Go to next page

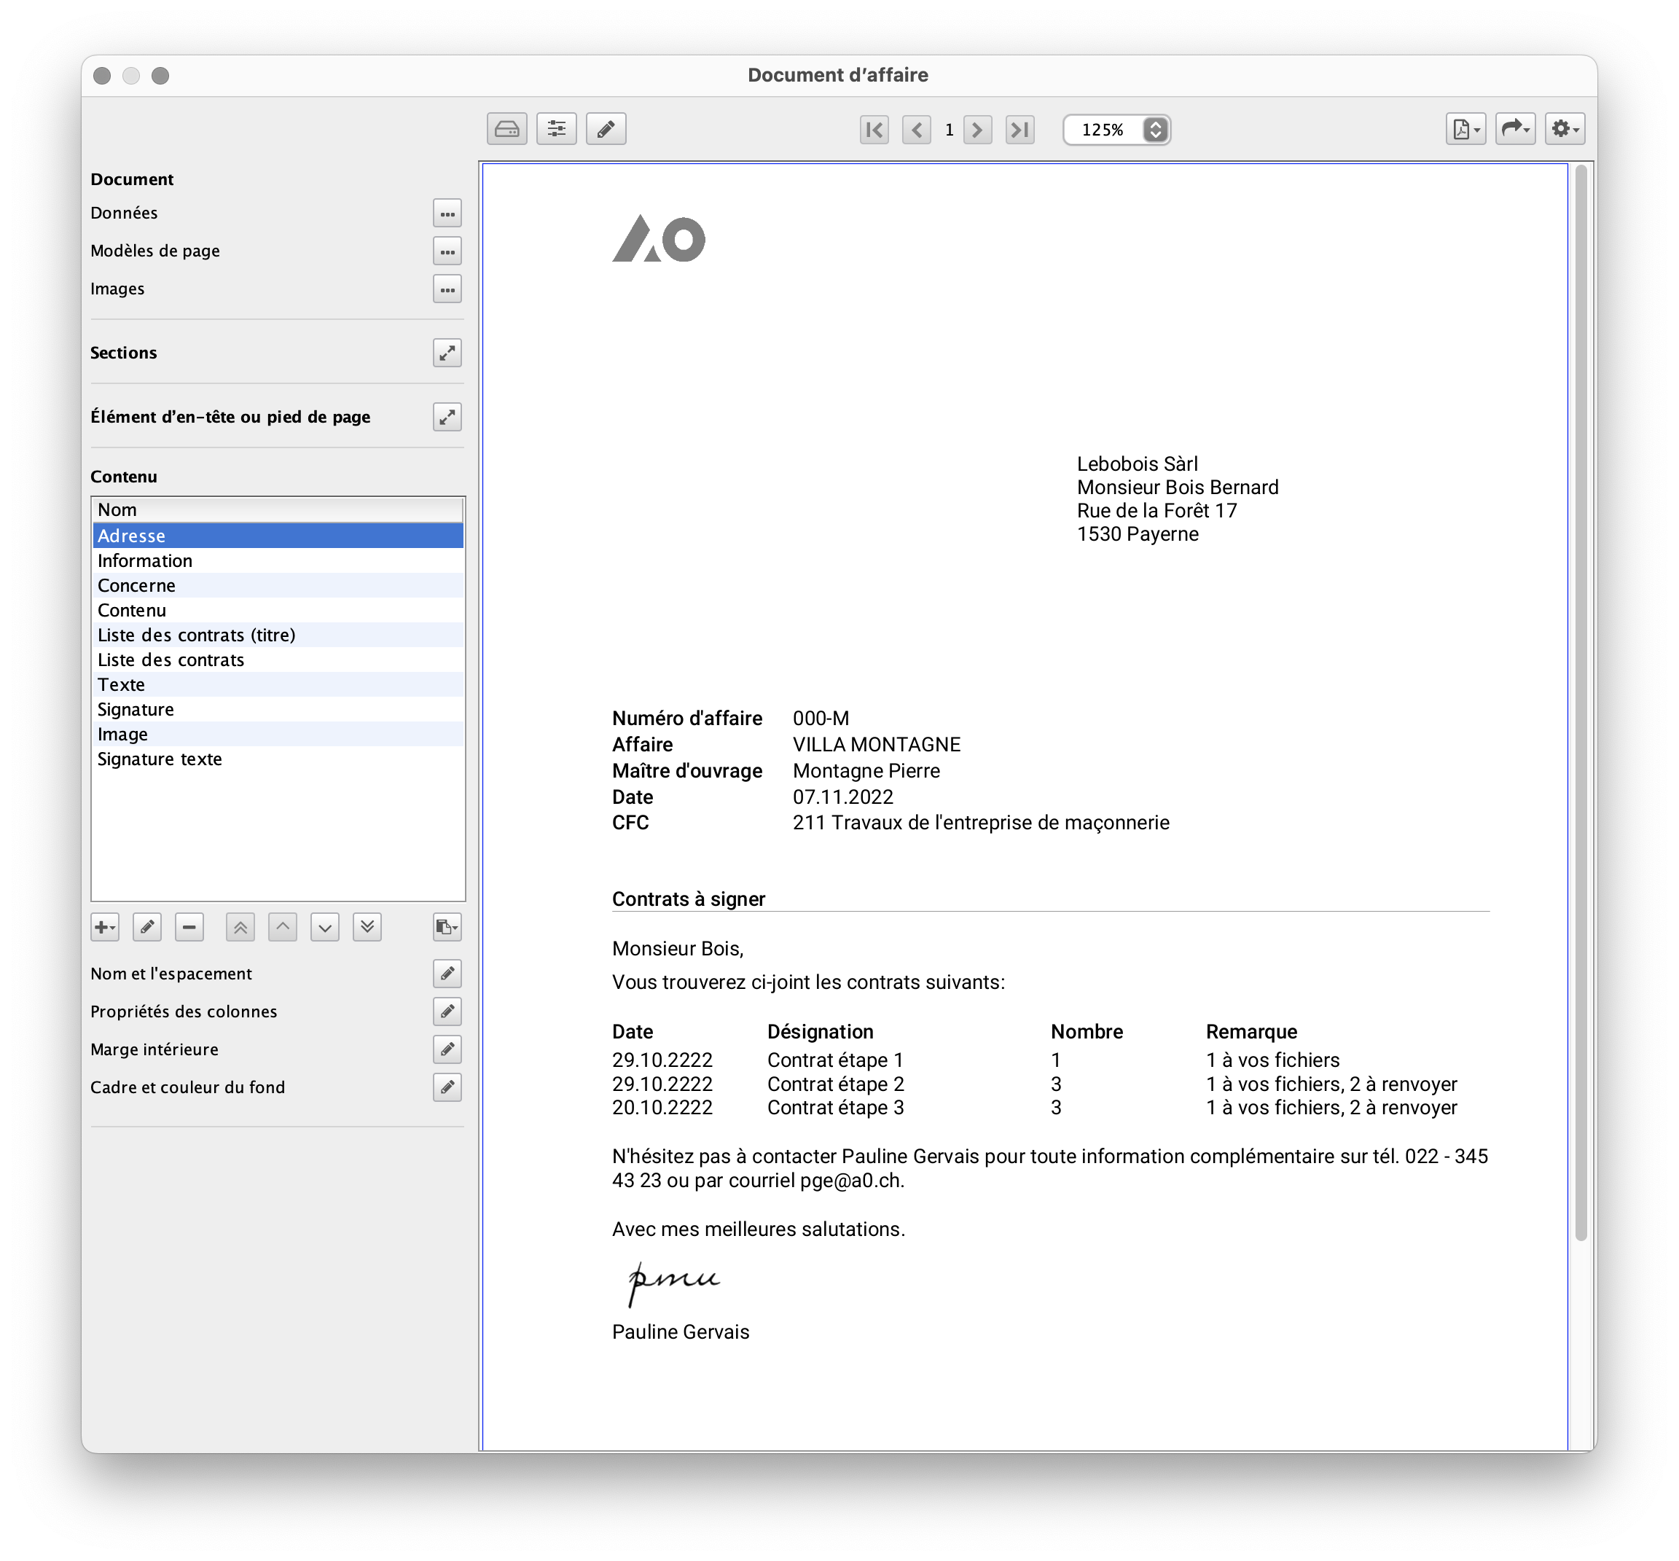pos(977,129)
